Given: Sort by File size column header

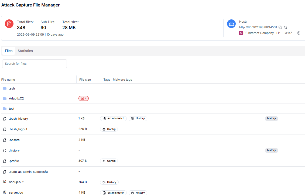Looking at the screenshot, I should [85, 80].
